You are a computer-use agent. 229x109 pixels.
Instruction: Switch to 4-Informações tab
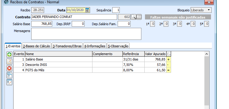(x=95, y=46)
